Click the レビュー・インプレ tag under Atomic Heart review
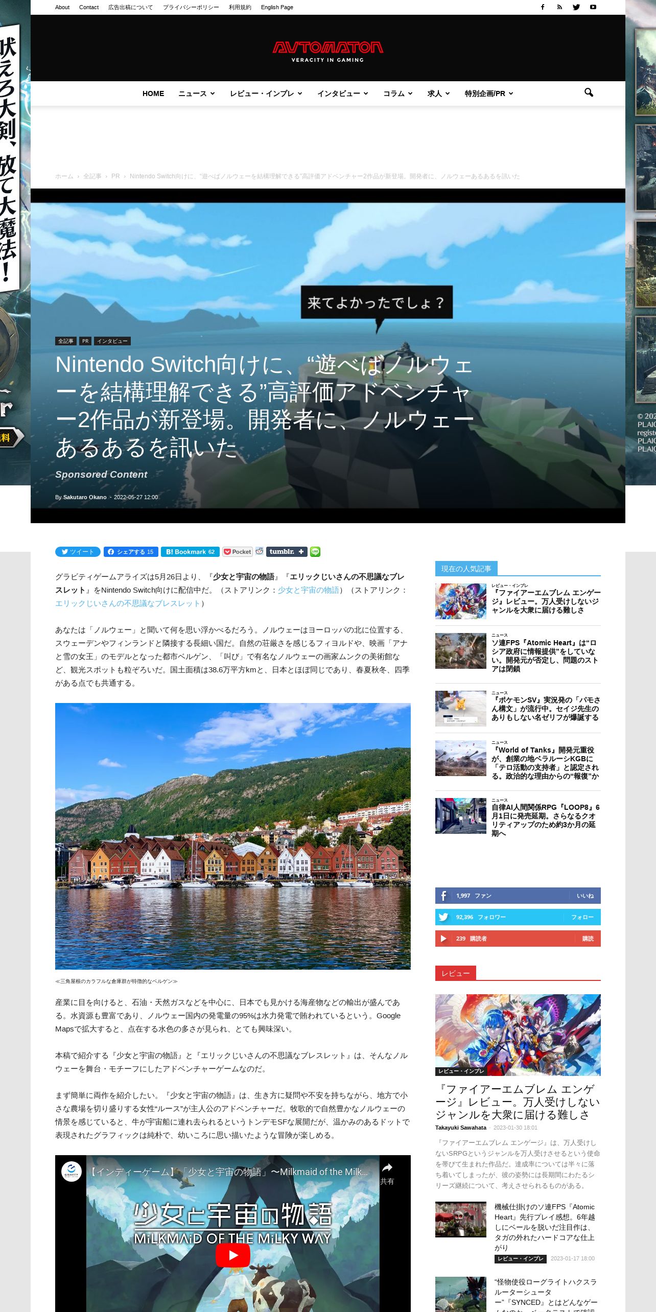The image size is (656, 1312). tap(520, 1259)
